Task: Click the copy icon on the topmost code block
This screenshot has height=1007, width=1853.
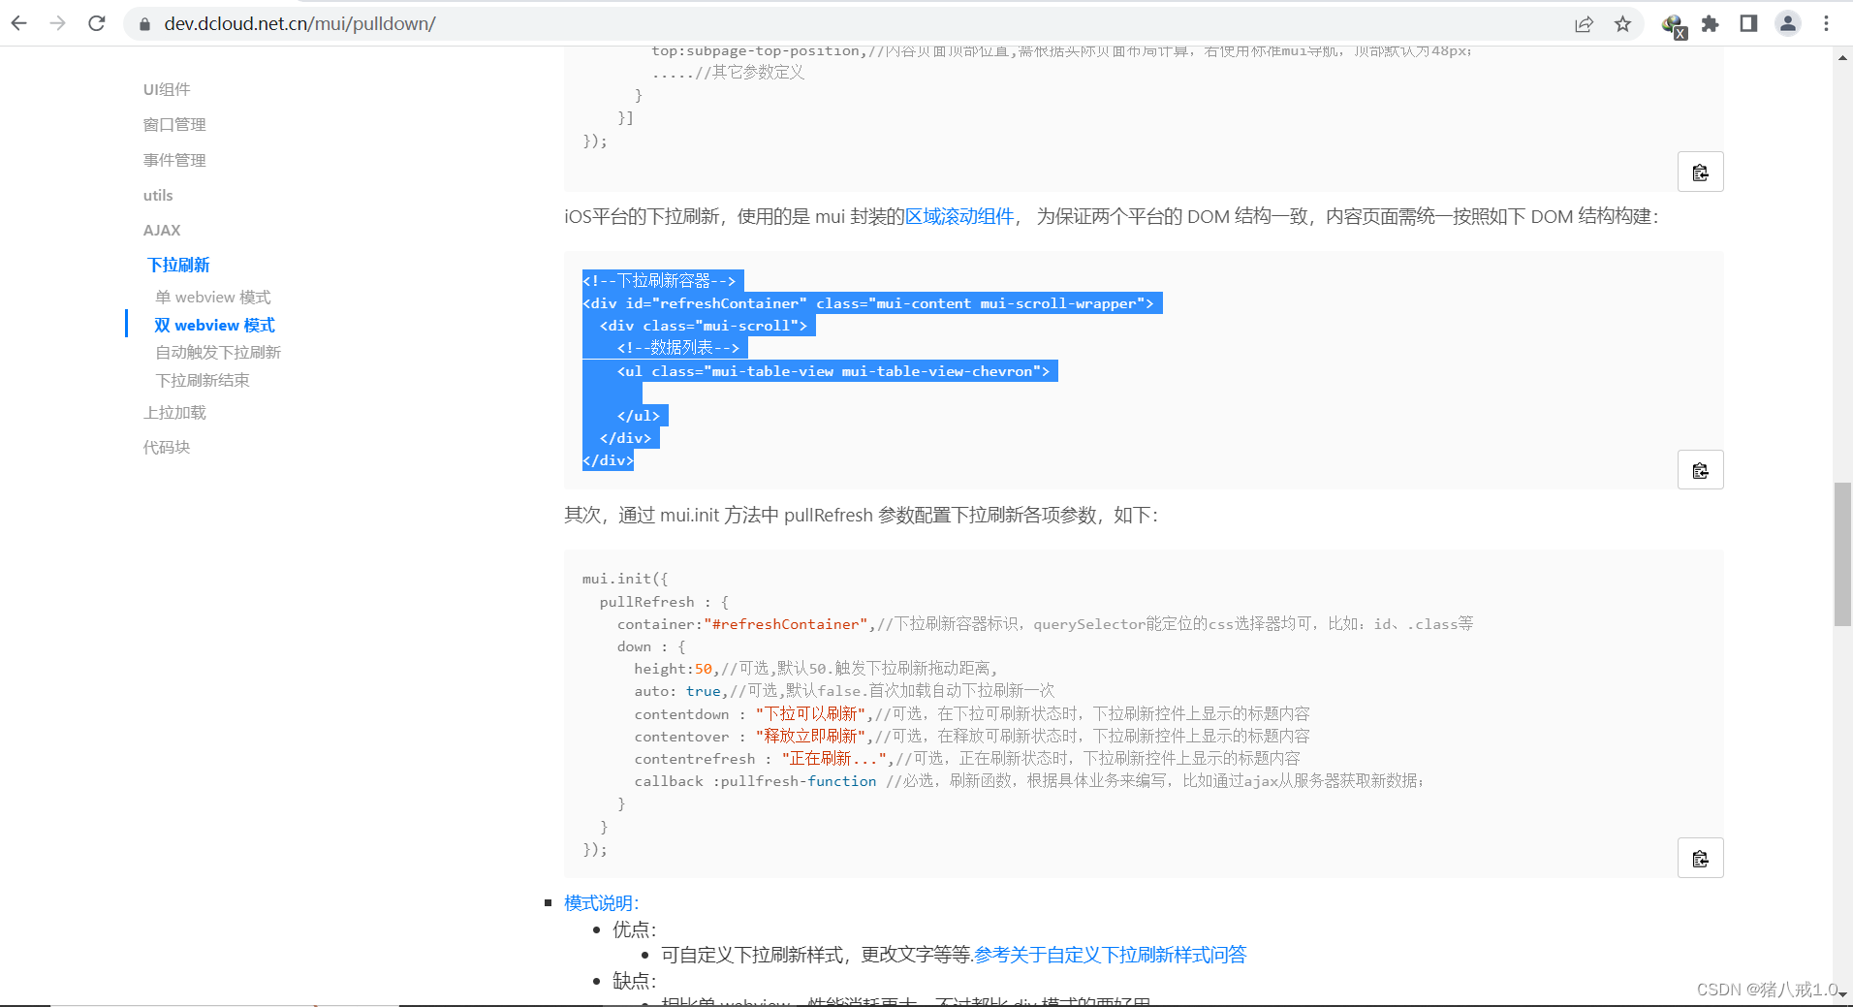Action: pyautogui.click(x=1701, y=172)
